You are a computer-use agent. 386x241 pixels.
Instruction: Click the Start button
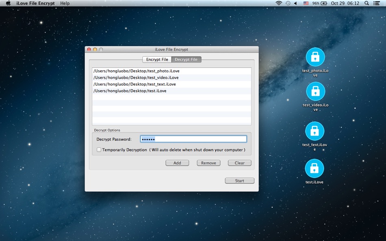pyautogui.click(x=240, y=181)
